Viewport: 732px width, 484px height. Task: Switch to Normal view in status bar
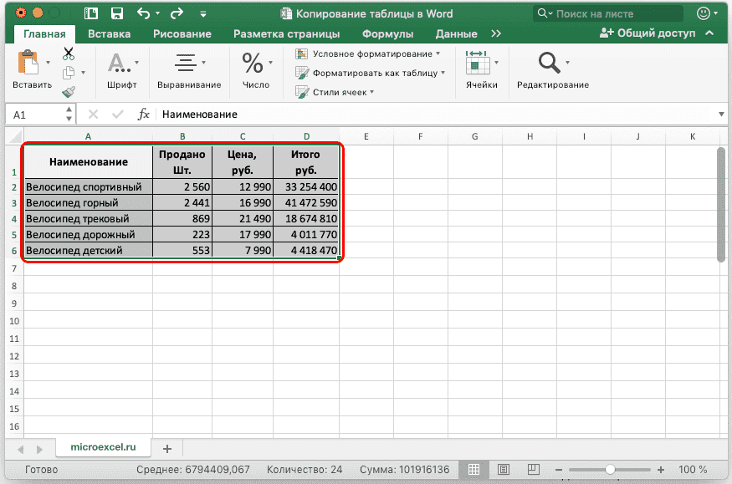tap(473, 470)
